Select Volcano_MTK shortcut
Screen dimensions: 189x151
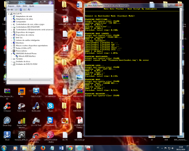click(22, 136)
